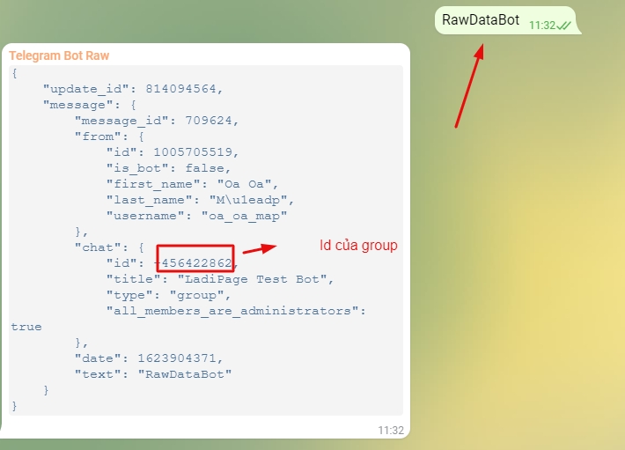Click the 11:32 timestamp on sent message
Viewport: 625px width, 450px height.
[x=541, y=26]
